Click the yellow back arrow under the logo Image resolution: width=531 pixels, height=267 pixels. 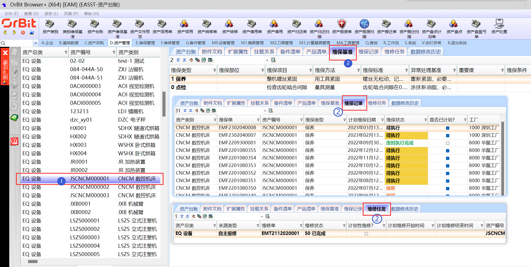[5, 32]
